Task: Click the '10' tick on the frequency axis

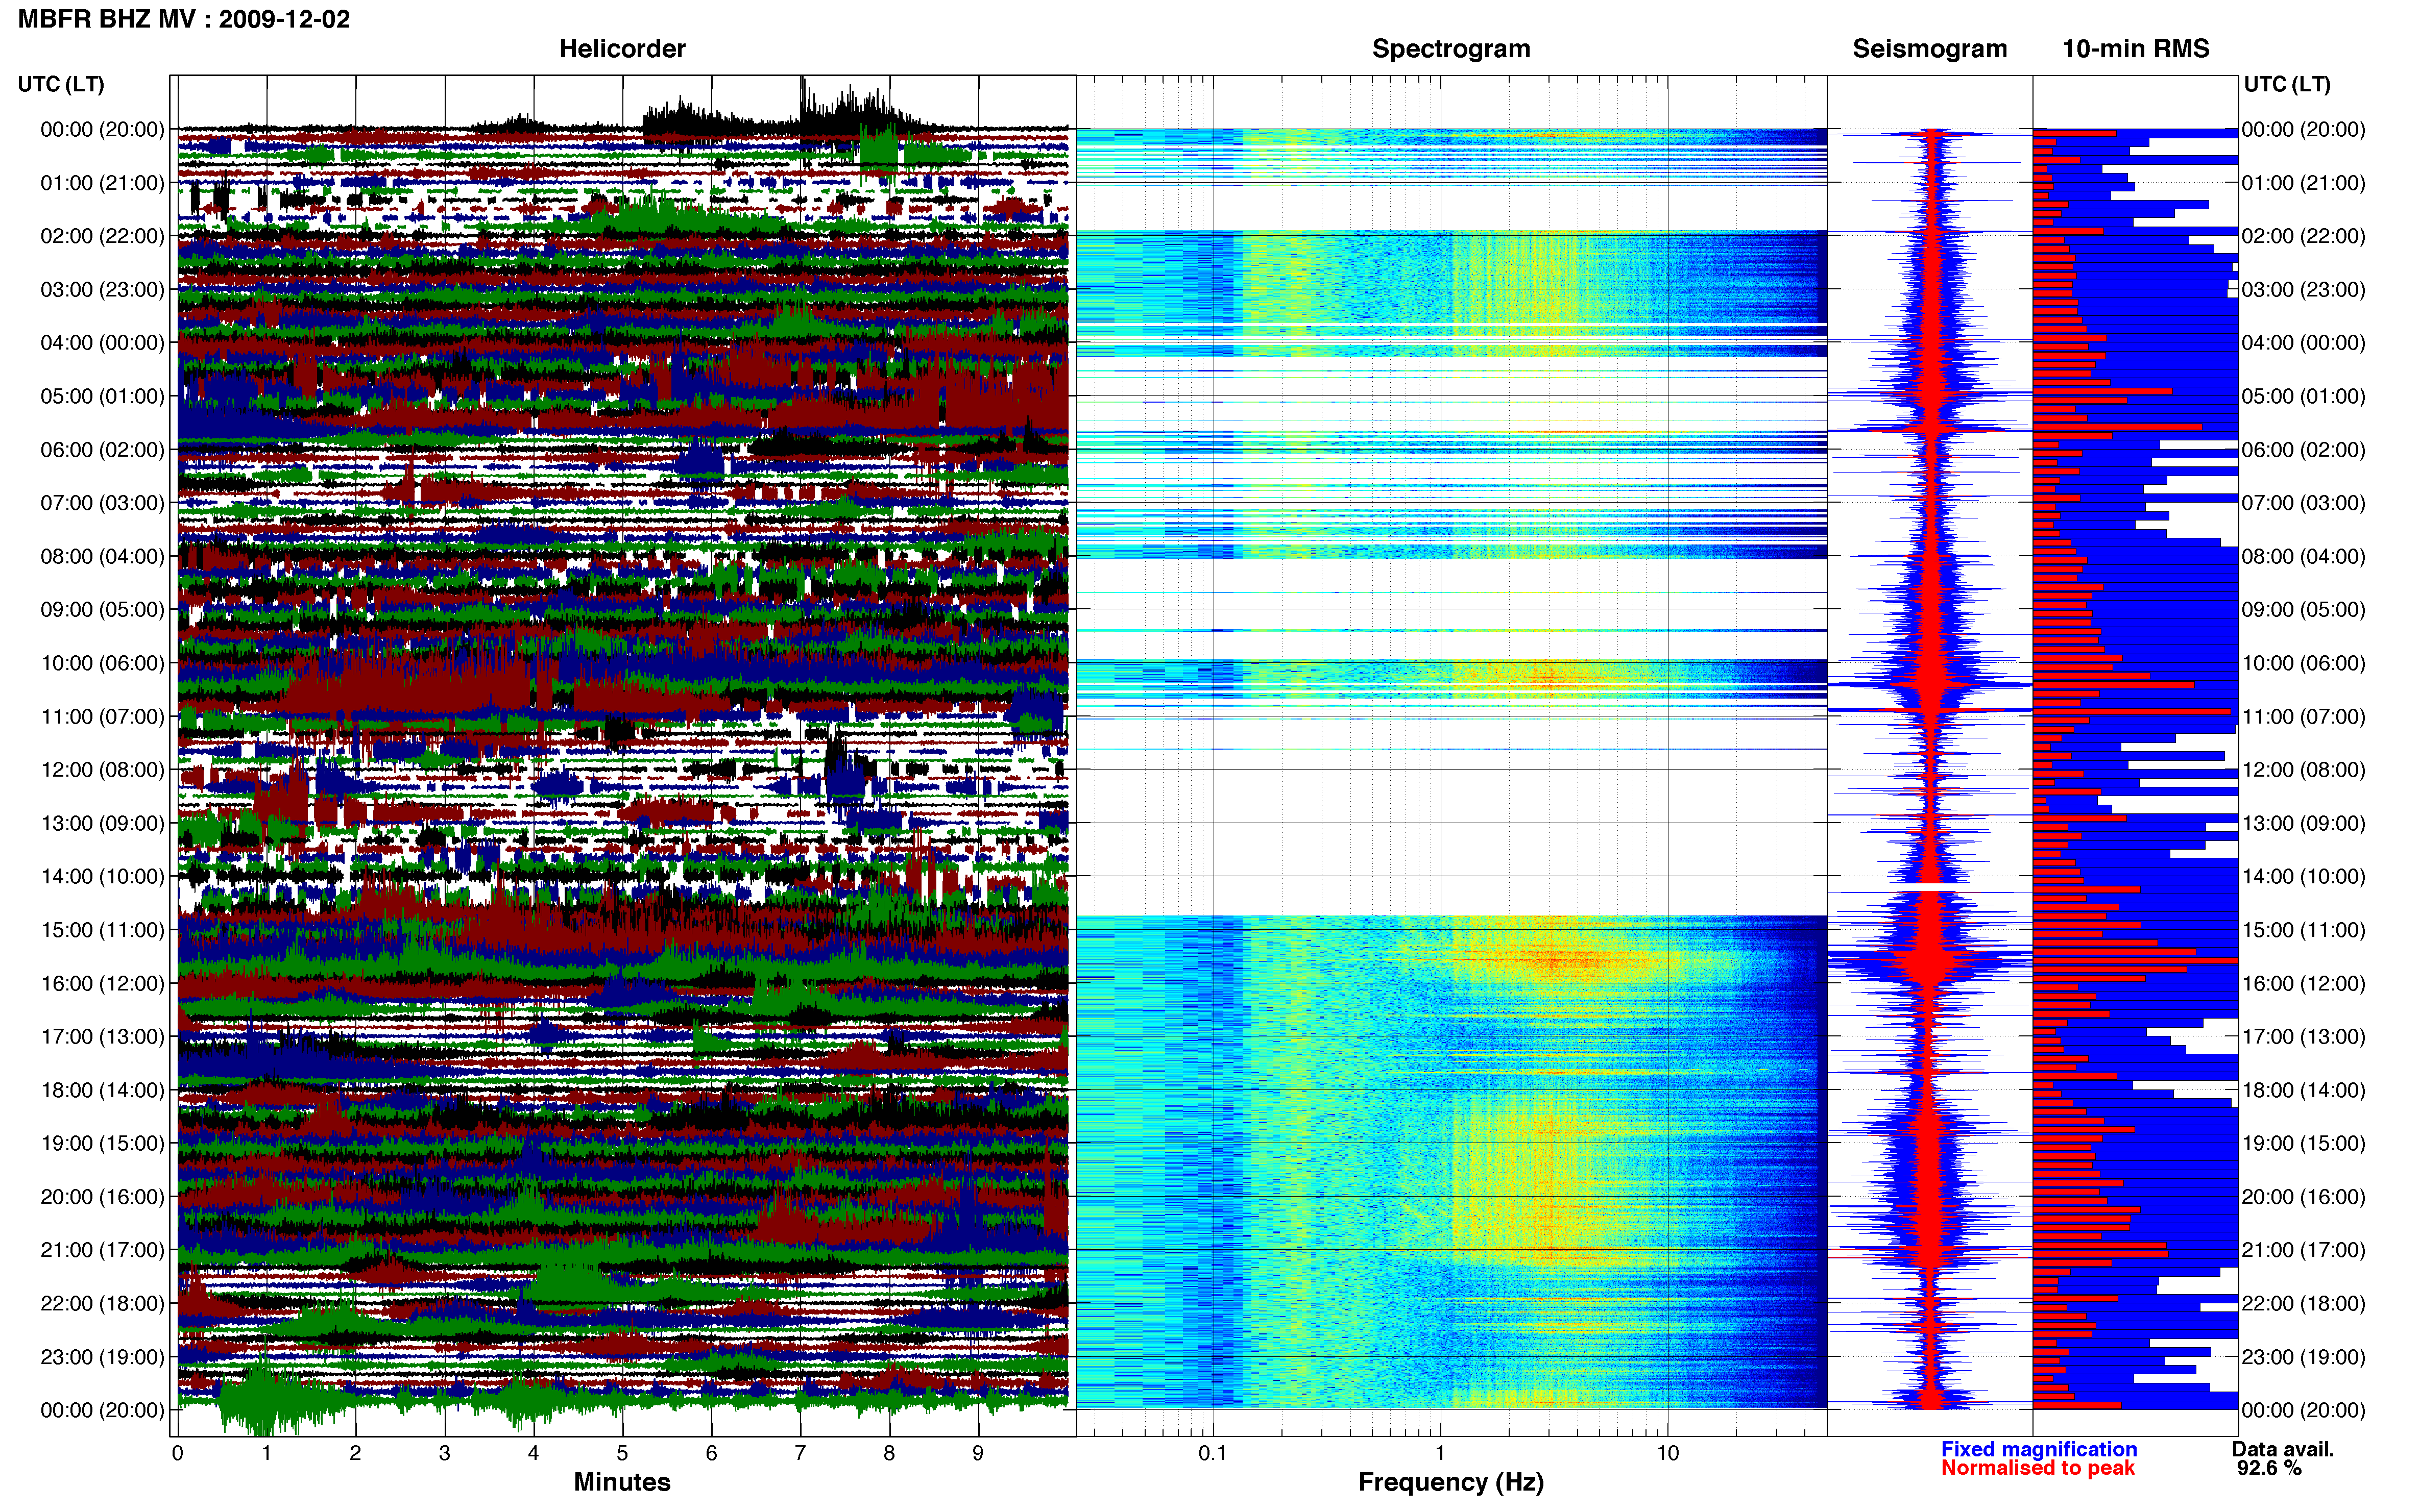Action: coord(1667,1453)
